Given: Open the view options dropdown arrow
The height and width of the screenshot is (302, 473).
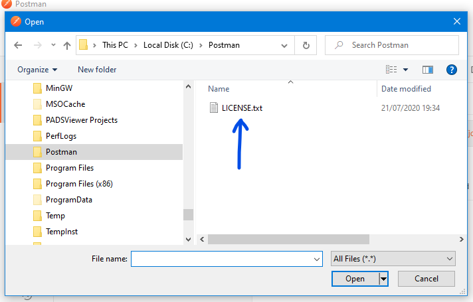Looking at the screenshot, I should 405,70.
